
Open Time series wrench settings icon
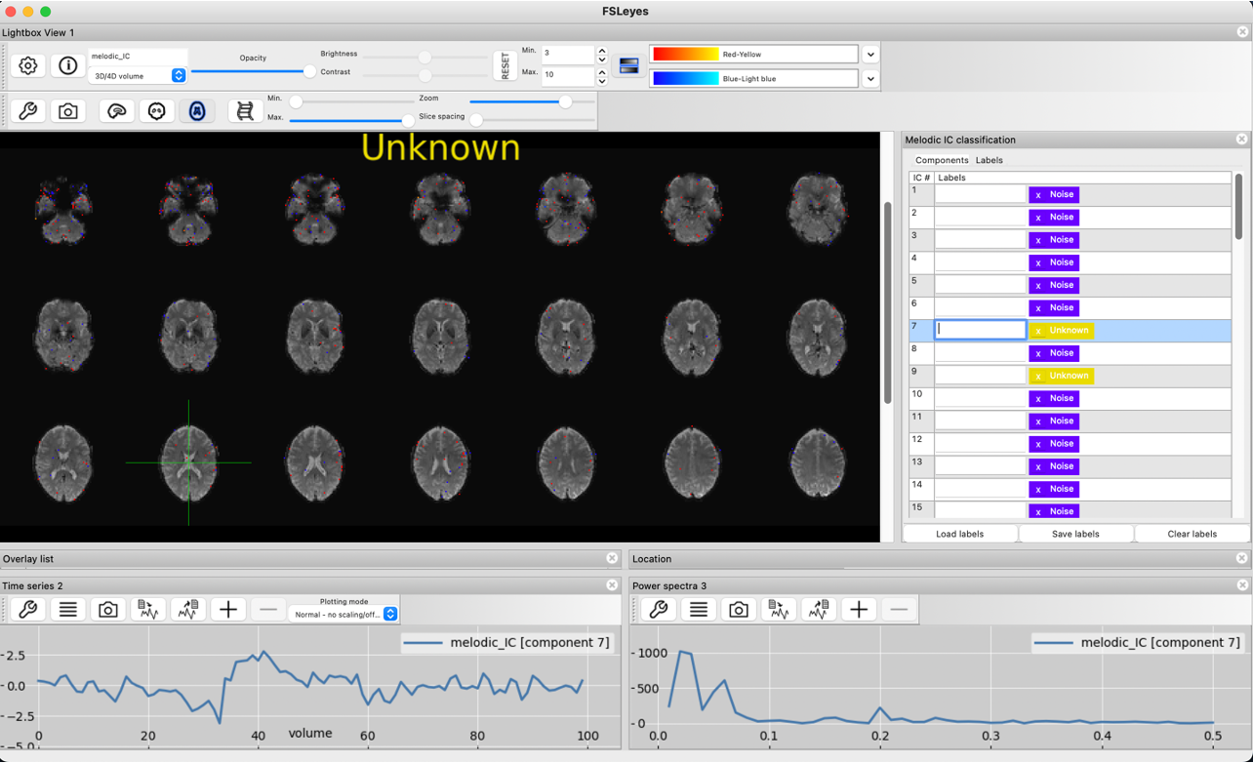click(x=28, y=610)
